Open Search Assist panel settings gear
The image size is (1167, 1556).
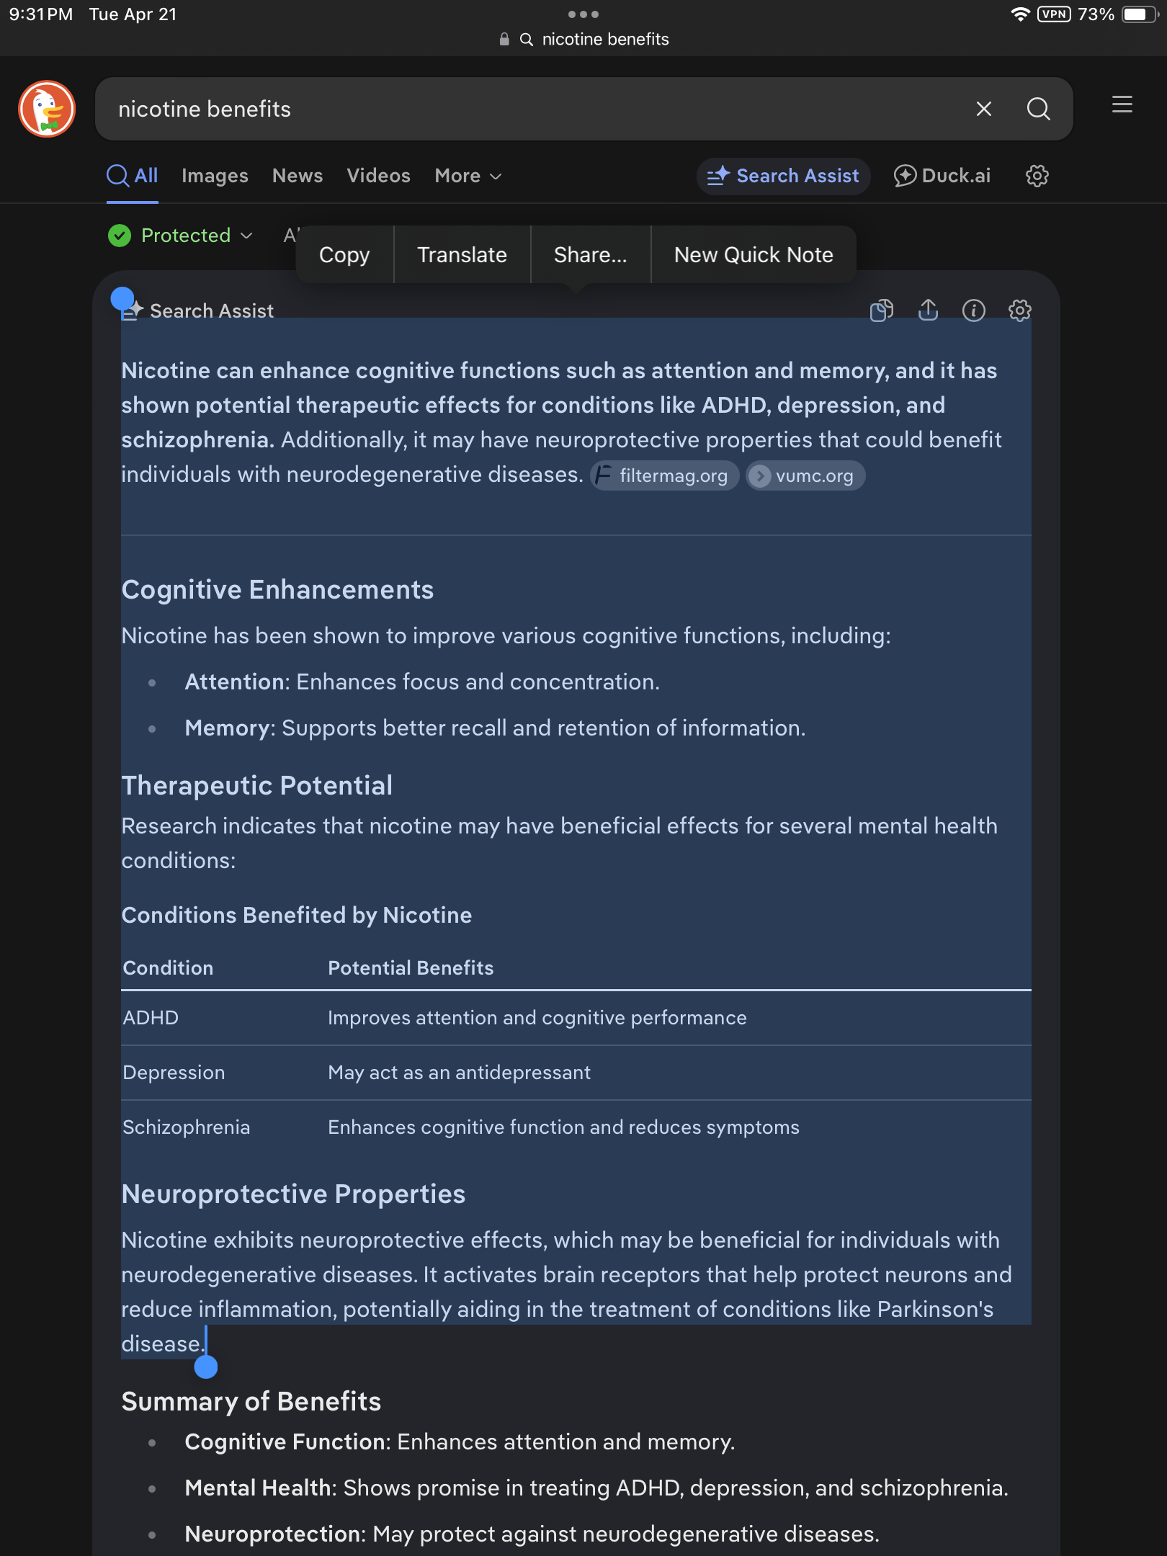1019,310
